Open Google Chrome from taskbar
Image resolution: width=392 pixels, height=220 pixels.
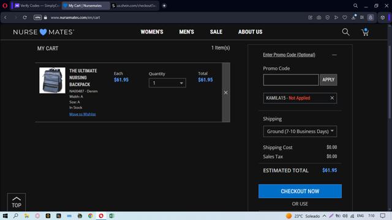[91, 216]
